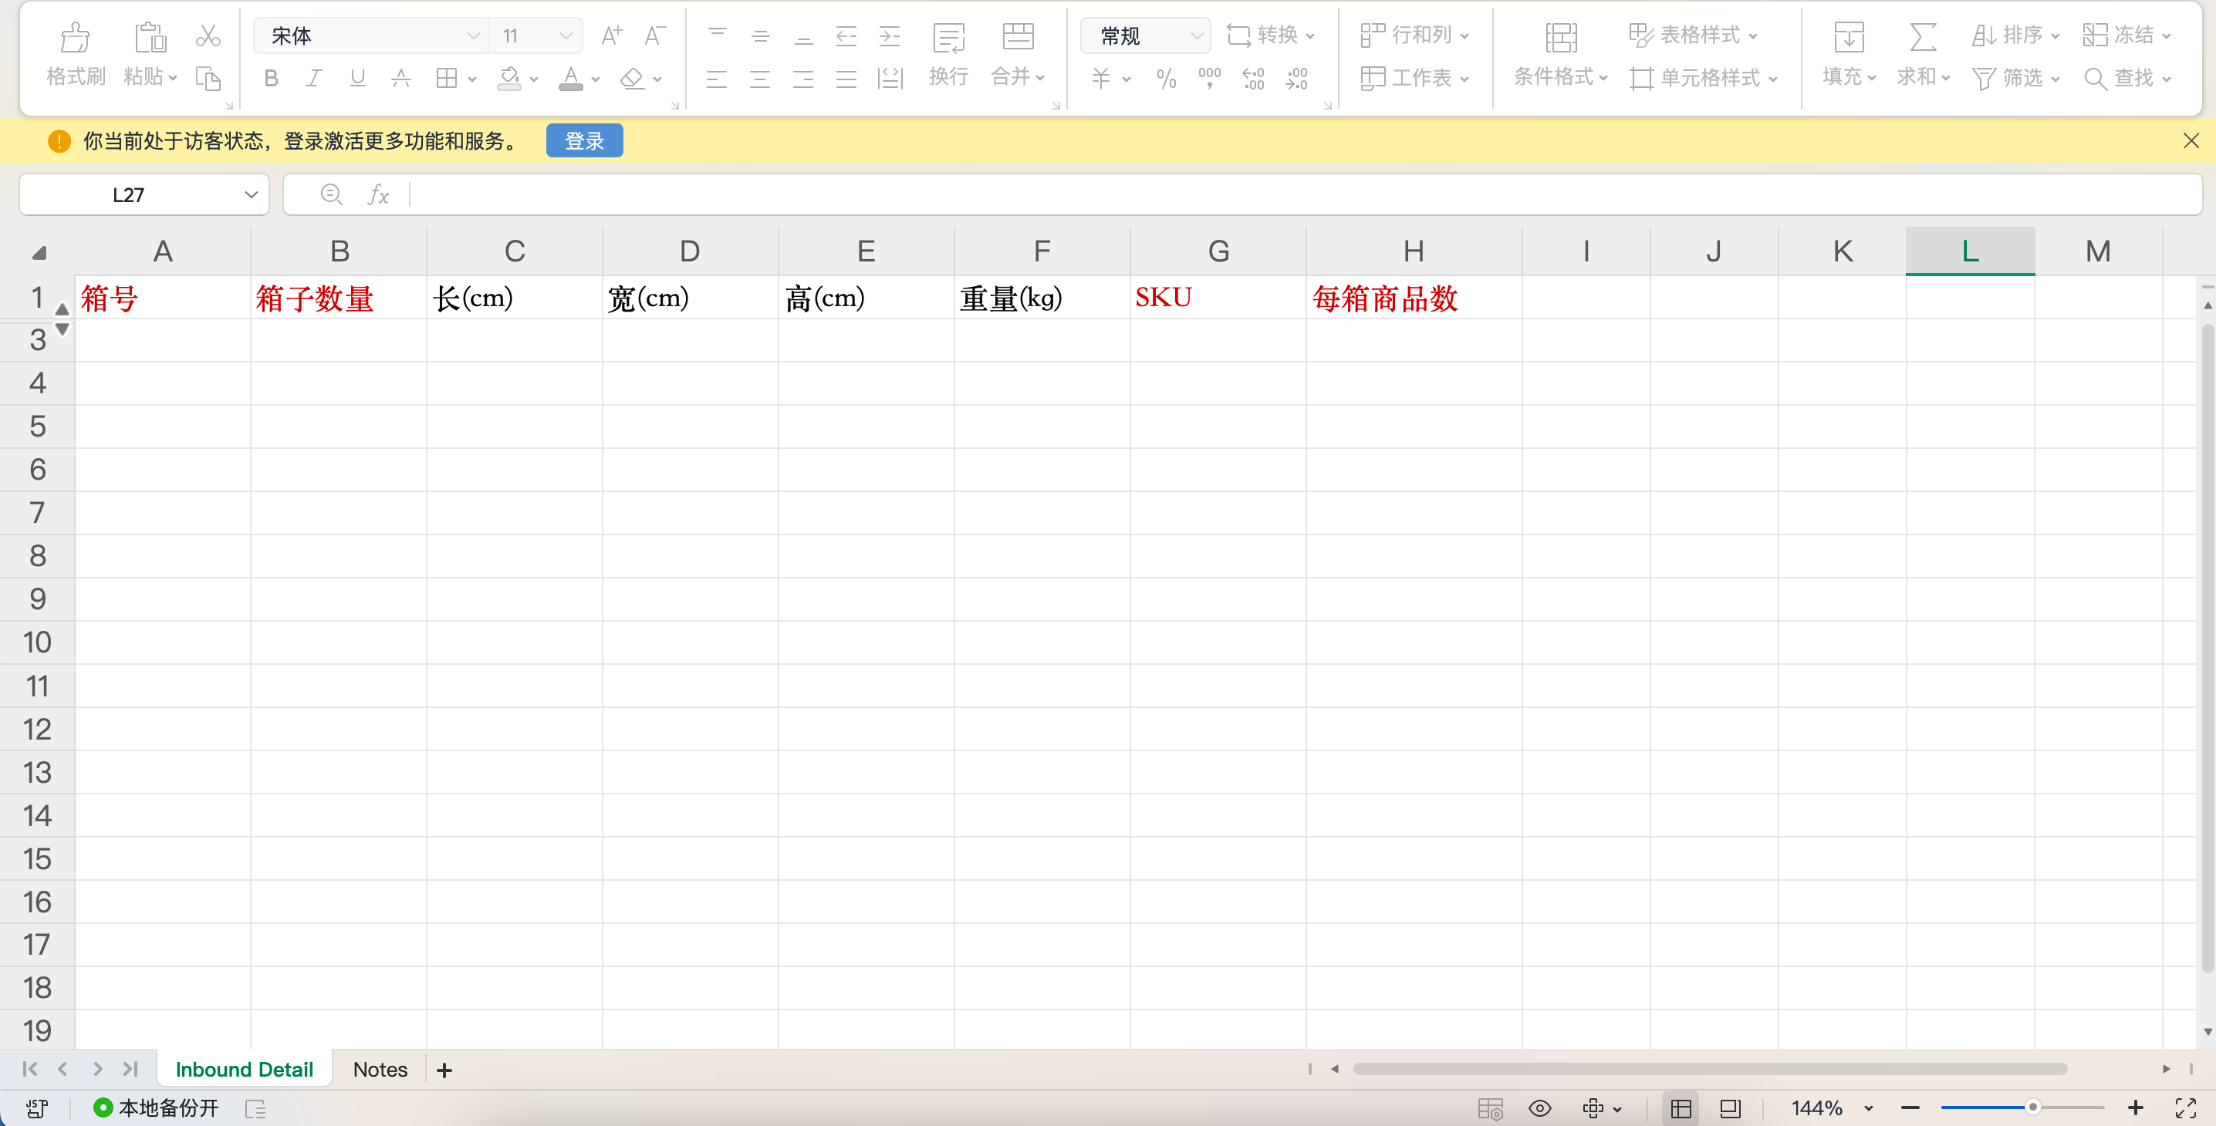Open the font size 11 dropdown
This screenshot has height=1126, width=2216.
point(565,36)
